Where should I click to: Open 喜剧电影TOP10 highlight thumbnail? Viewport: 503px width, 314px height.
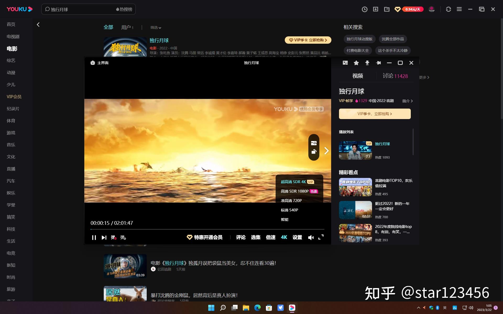(x=355, y=187)
